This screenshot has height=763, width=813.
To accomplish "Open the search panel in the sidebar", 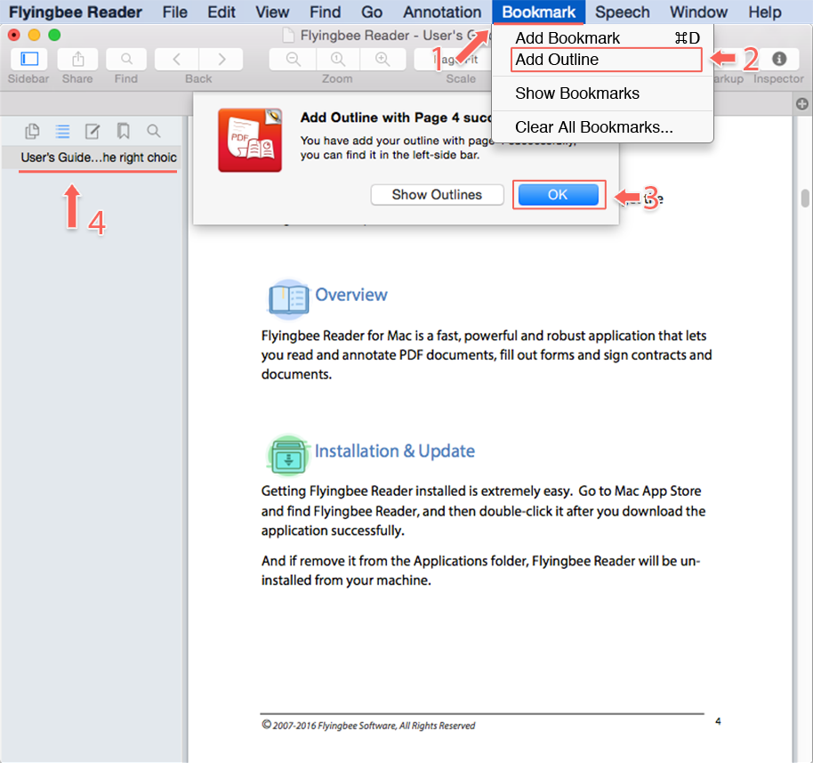I will pos(154,131).
